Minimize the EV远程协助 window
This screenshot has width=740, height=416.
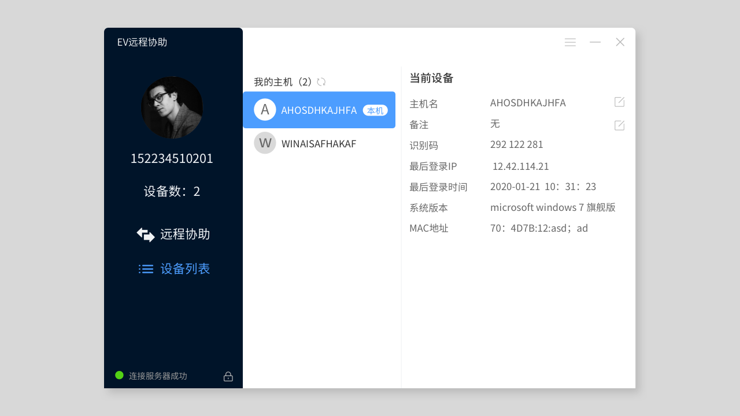(x=595, y=42)
